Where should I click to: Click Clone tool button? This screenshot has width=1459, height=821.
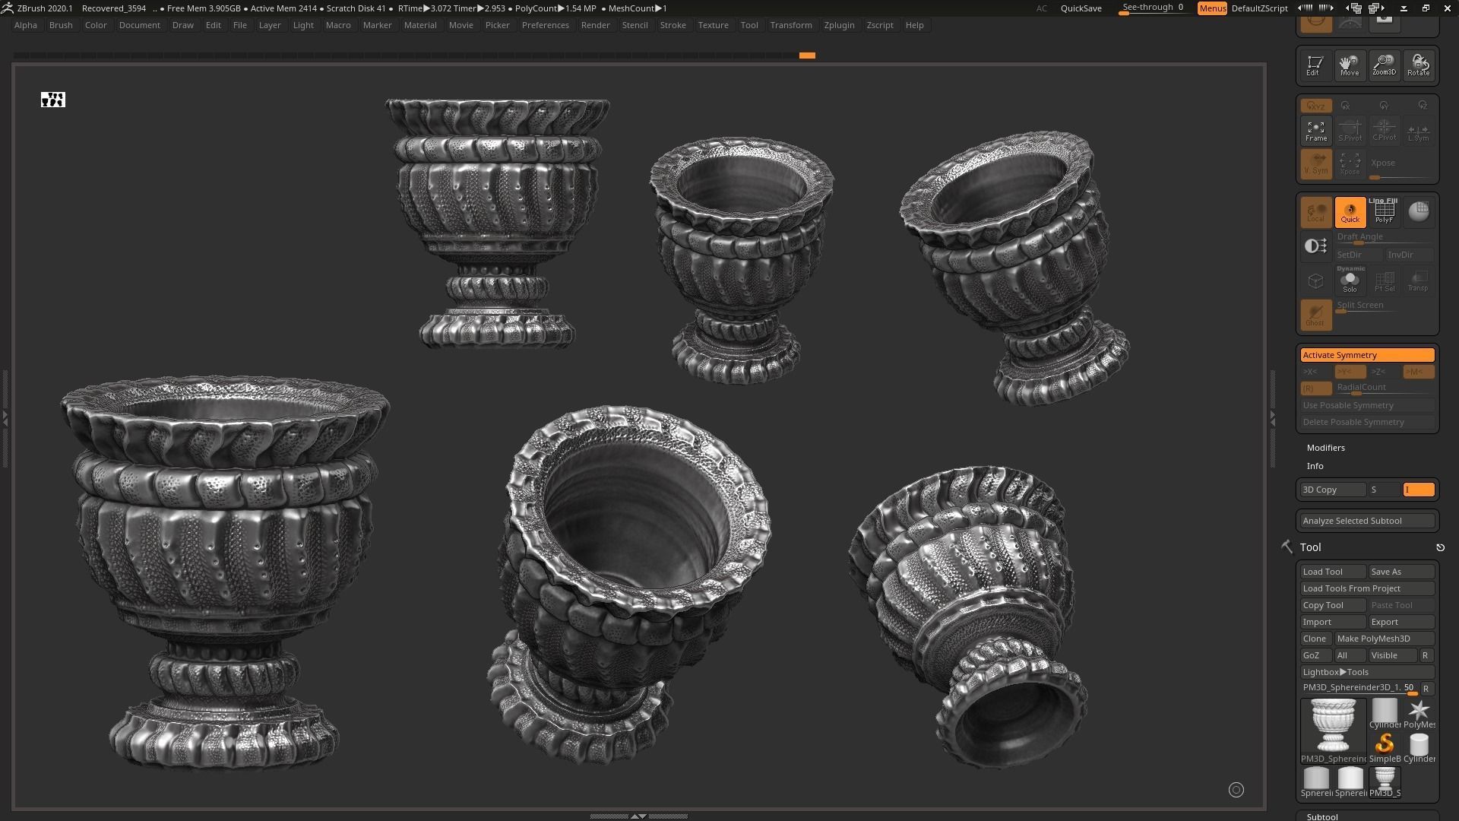coord(1315,639)
